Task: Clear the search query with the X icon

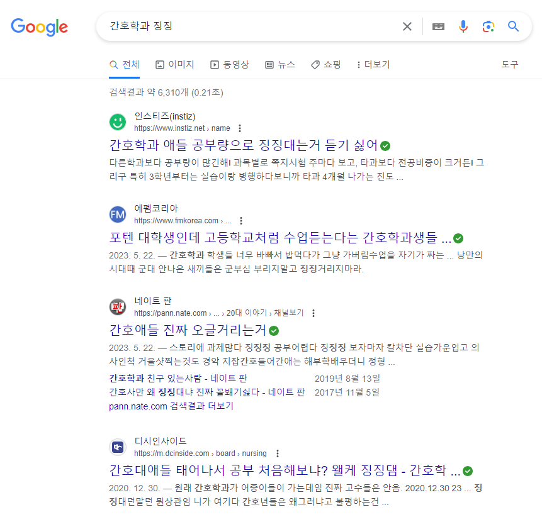Action: pos(407,26)
